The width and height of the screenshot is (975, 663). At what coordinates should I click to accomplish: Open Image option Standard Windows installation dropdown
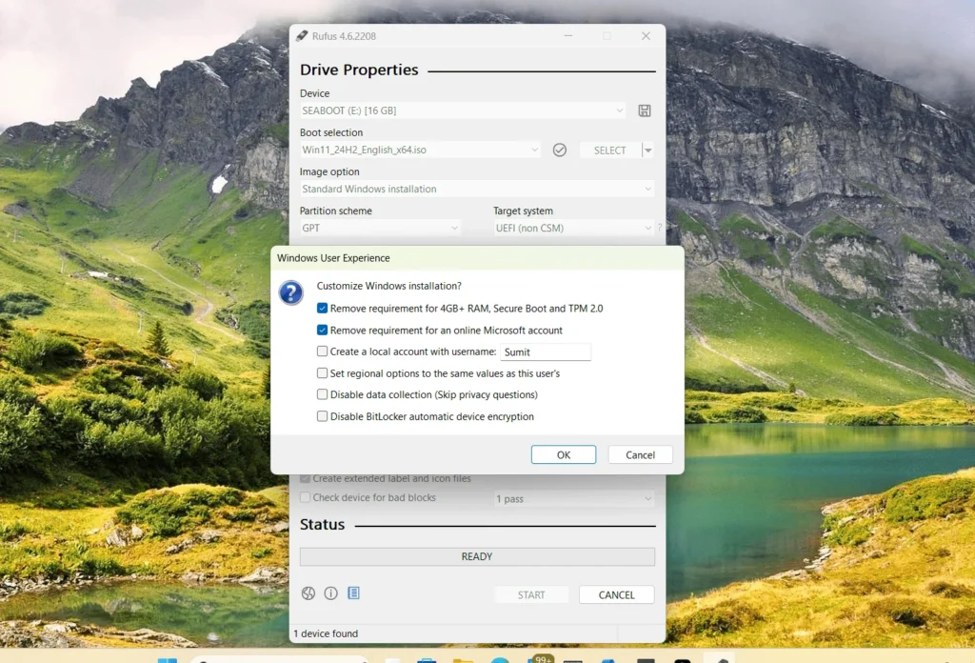(x=477, y=189)
